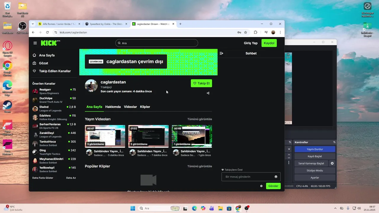The height and width of the screenshot is (213, 379).
Task: Click the KICK logo
Action: point(50,43)
